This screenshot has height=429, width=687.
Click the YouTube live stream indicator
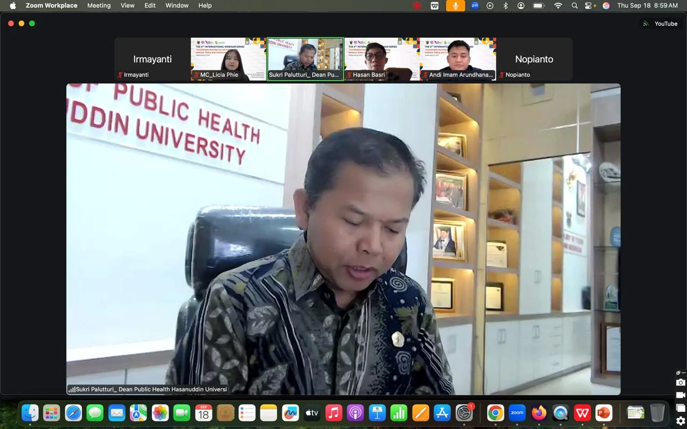tap(660, 24)
